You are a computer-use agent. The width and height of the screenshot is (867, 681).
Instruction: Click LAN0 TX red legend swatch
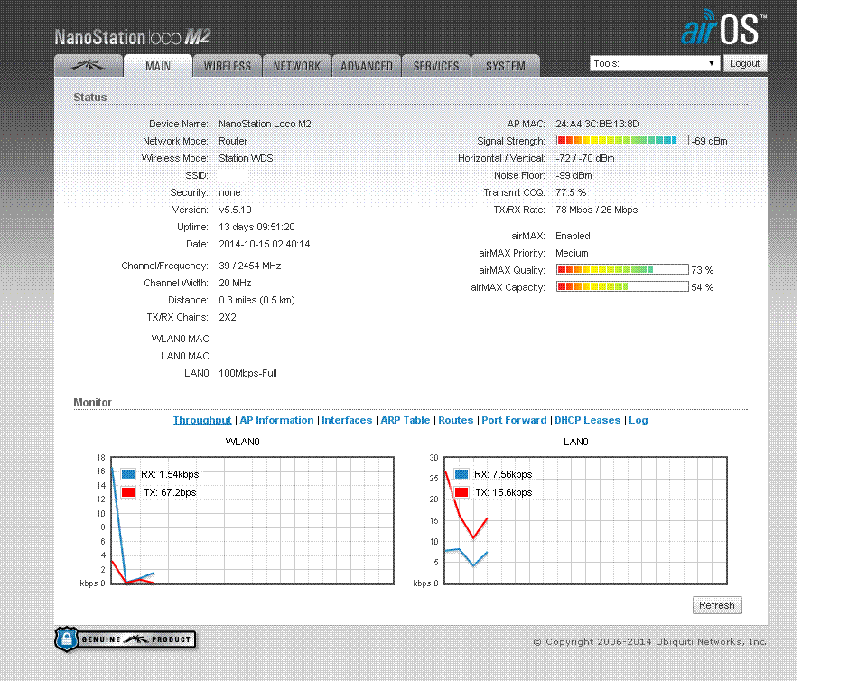tap(461, 492)
